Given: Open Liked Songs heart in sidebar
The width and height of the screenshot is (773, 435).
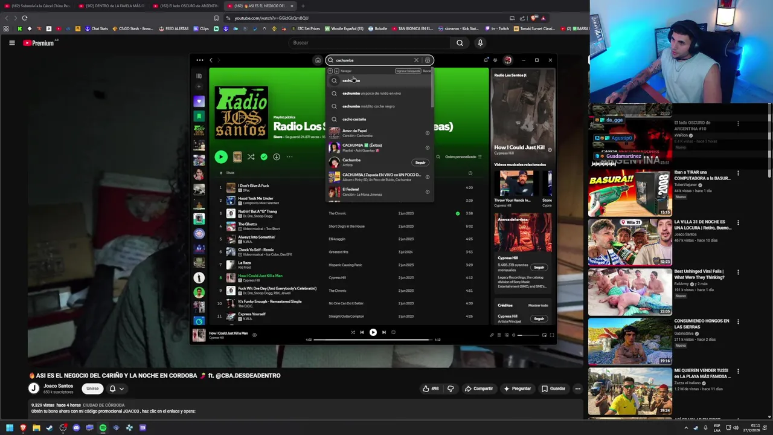Looking at the screenshot, I should 199,101.
